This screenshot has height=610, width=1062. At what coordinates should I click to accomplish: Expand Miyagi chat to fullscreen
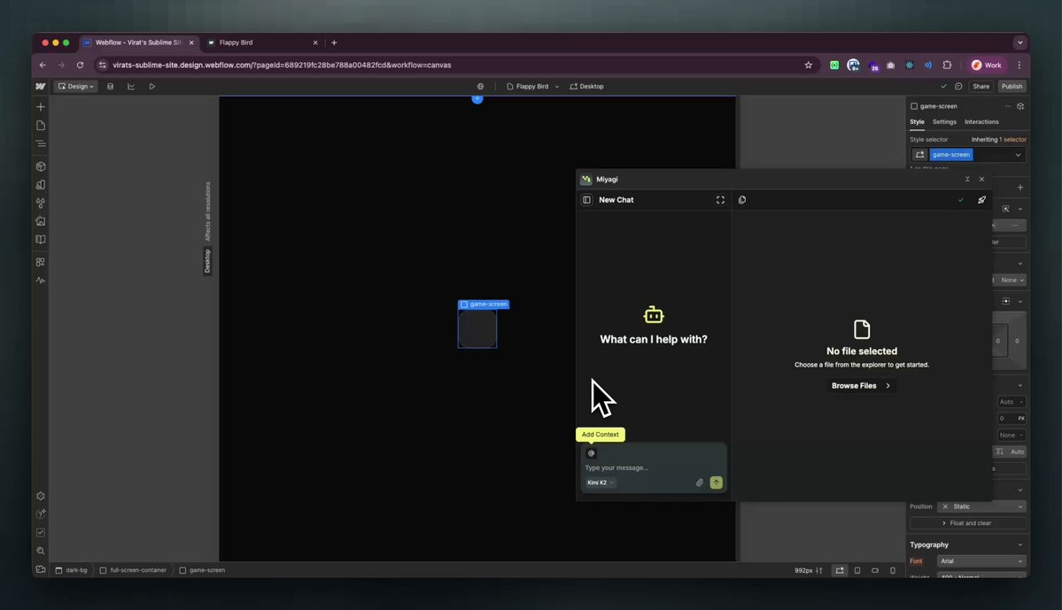pos(720,200)
